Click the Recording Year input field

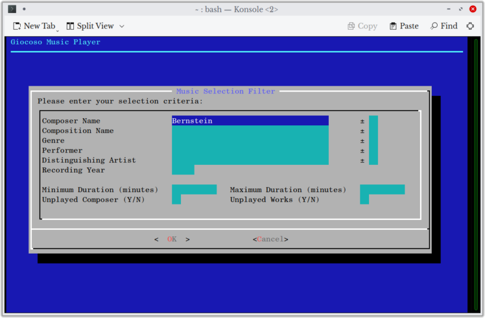click(183, 170)
